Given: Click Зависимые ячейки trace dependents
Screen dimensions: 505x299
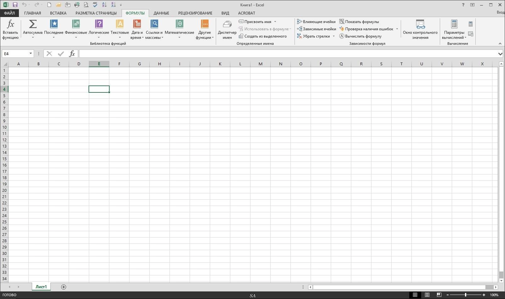Looking at the screenshot, I should 317,29.
